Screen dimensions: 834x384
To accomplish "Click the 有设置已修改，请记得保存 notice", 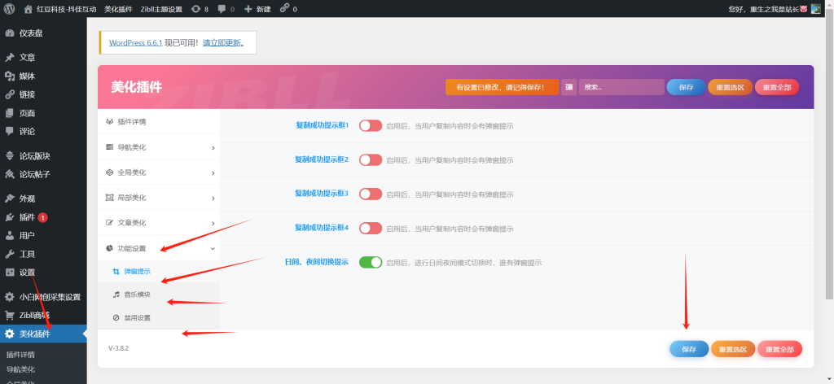I will click(502, 87).
